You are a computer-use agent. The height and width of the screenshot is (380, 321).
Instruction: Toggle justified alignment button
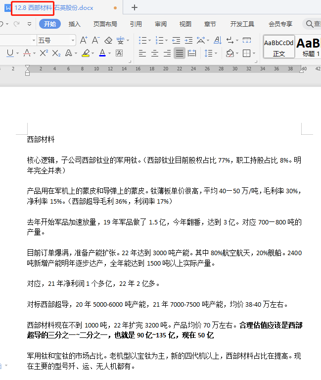[x=180, y=53]
